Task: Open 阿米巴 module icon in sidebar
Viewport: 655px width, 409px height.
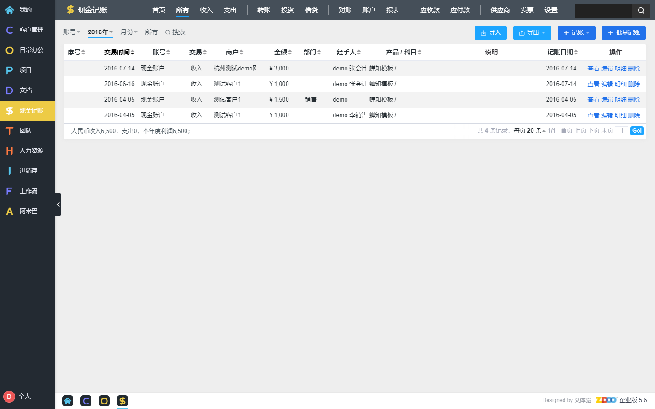Action: [x=9, y=211]
